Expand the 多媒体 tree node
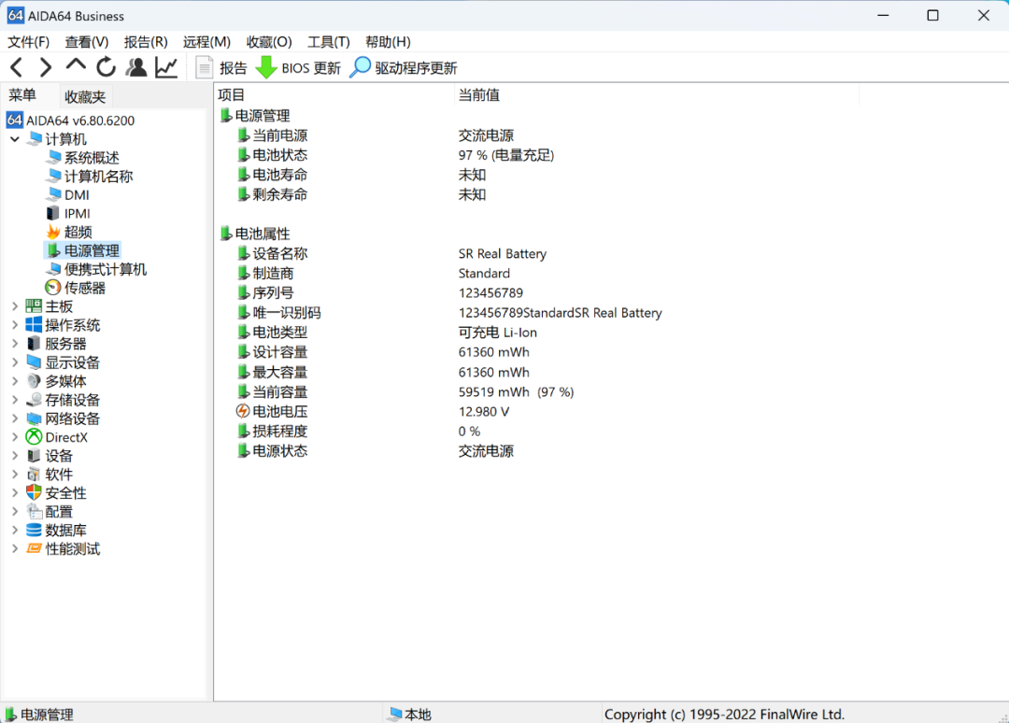The image size is (1009, 723). [x=15, y=381]
